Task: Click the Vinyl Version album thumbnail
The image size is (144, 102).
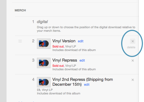Action: point(44,44)
